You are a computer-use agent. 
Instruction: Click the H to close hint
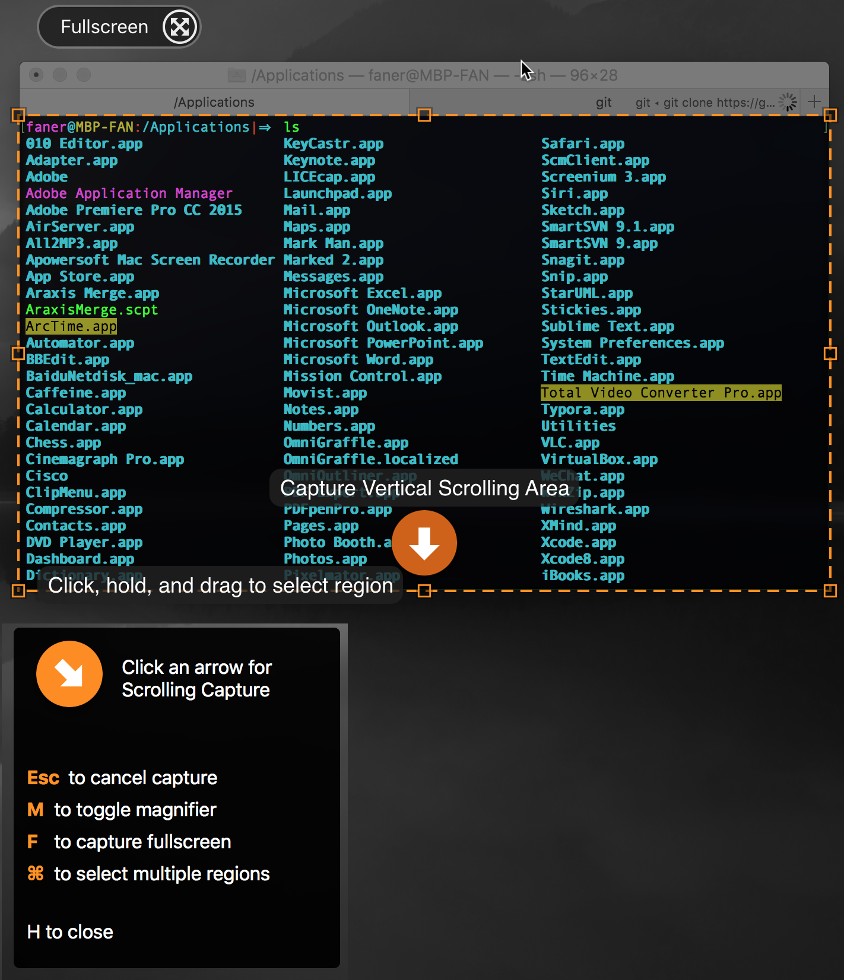click(x=70, y=932)
